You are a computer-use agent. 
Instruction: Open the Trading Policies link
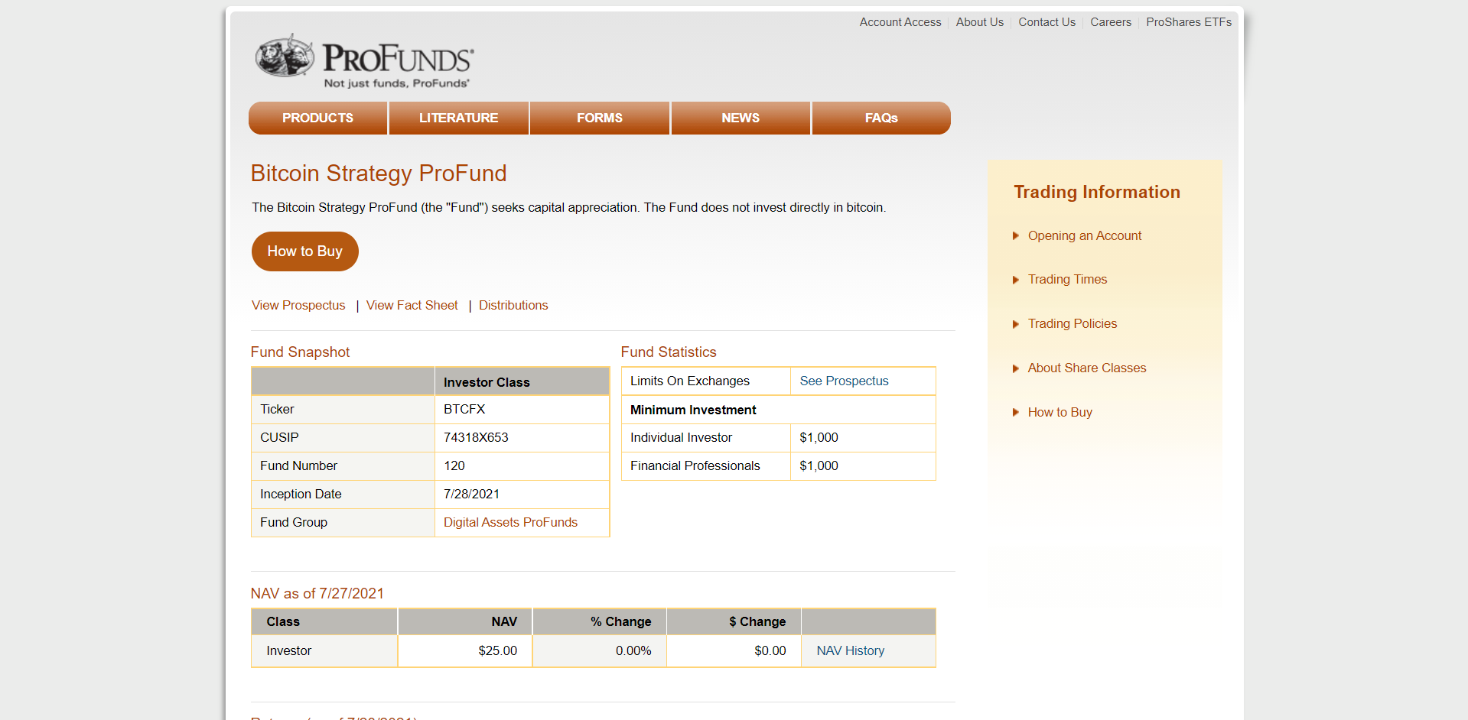tap(1073, 324)
